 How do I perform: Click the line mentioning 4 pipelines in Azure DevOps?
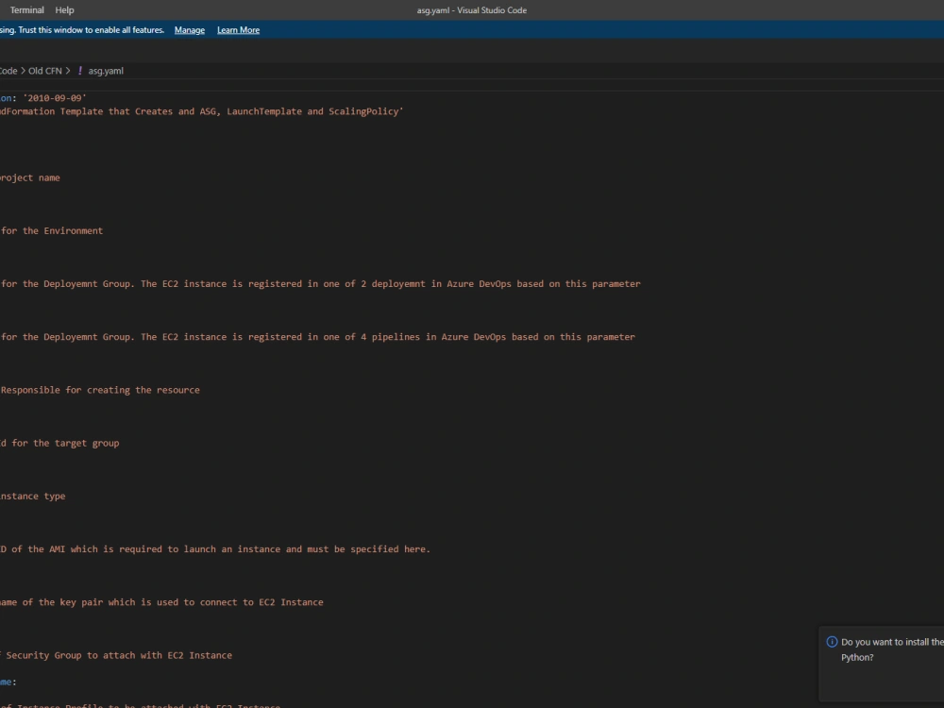[318, 337]
